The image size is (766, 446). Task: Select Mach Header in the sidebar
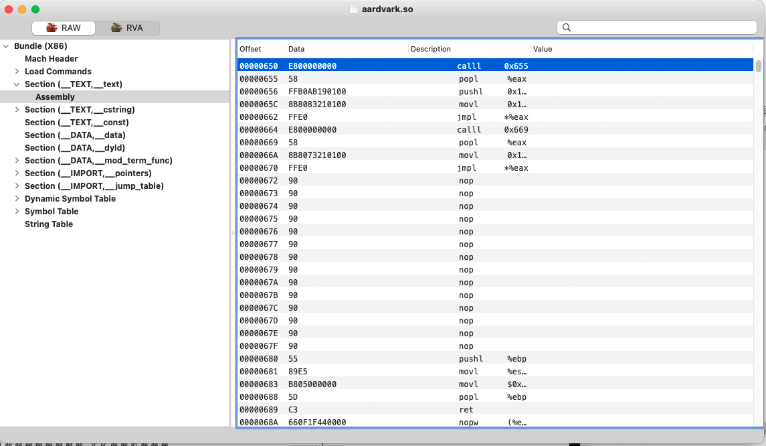[52, 59]
